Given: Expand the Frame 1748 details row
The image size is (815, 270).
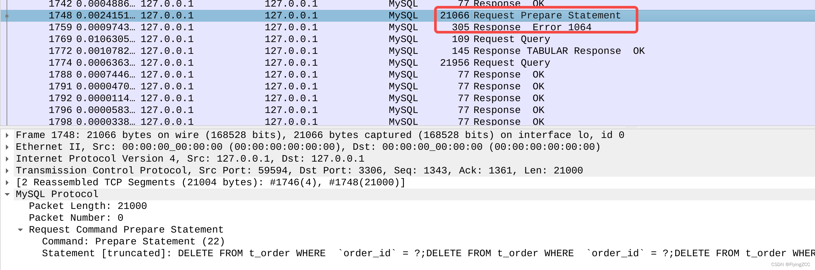Looking at the screenshot, I should [x=7, y=135].
